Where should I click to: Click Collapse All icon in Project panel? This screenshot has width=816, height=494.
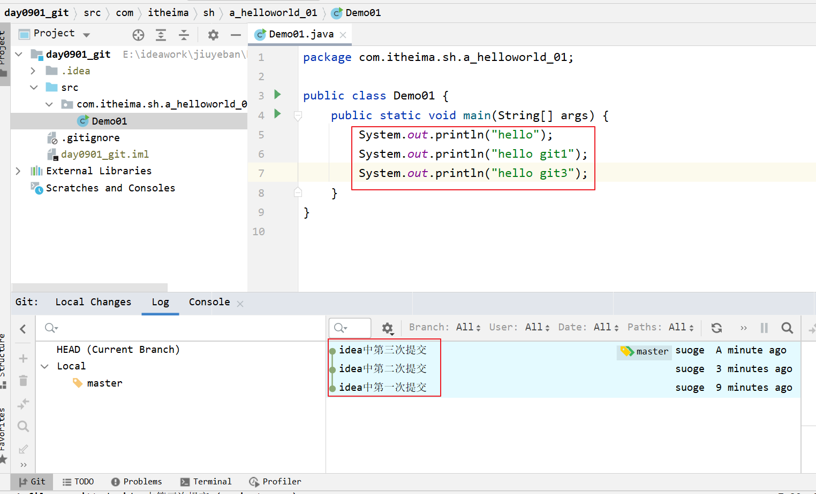(184, 35)
